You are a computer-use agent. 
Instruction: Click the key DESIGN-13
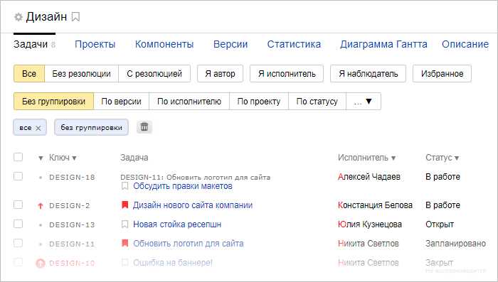coord(72,225)
